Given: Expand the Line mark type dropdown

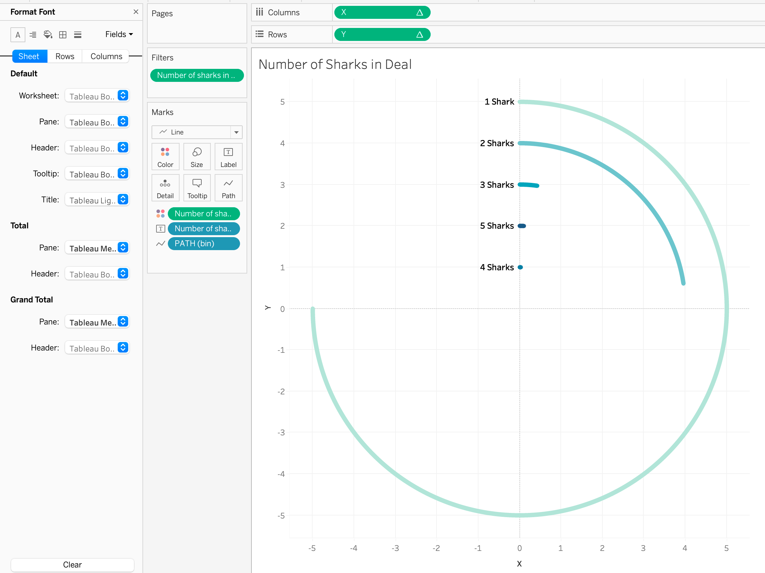Looking at the screenshot, I should click(x=236, y=132).
